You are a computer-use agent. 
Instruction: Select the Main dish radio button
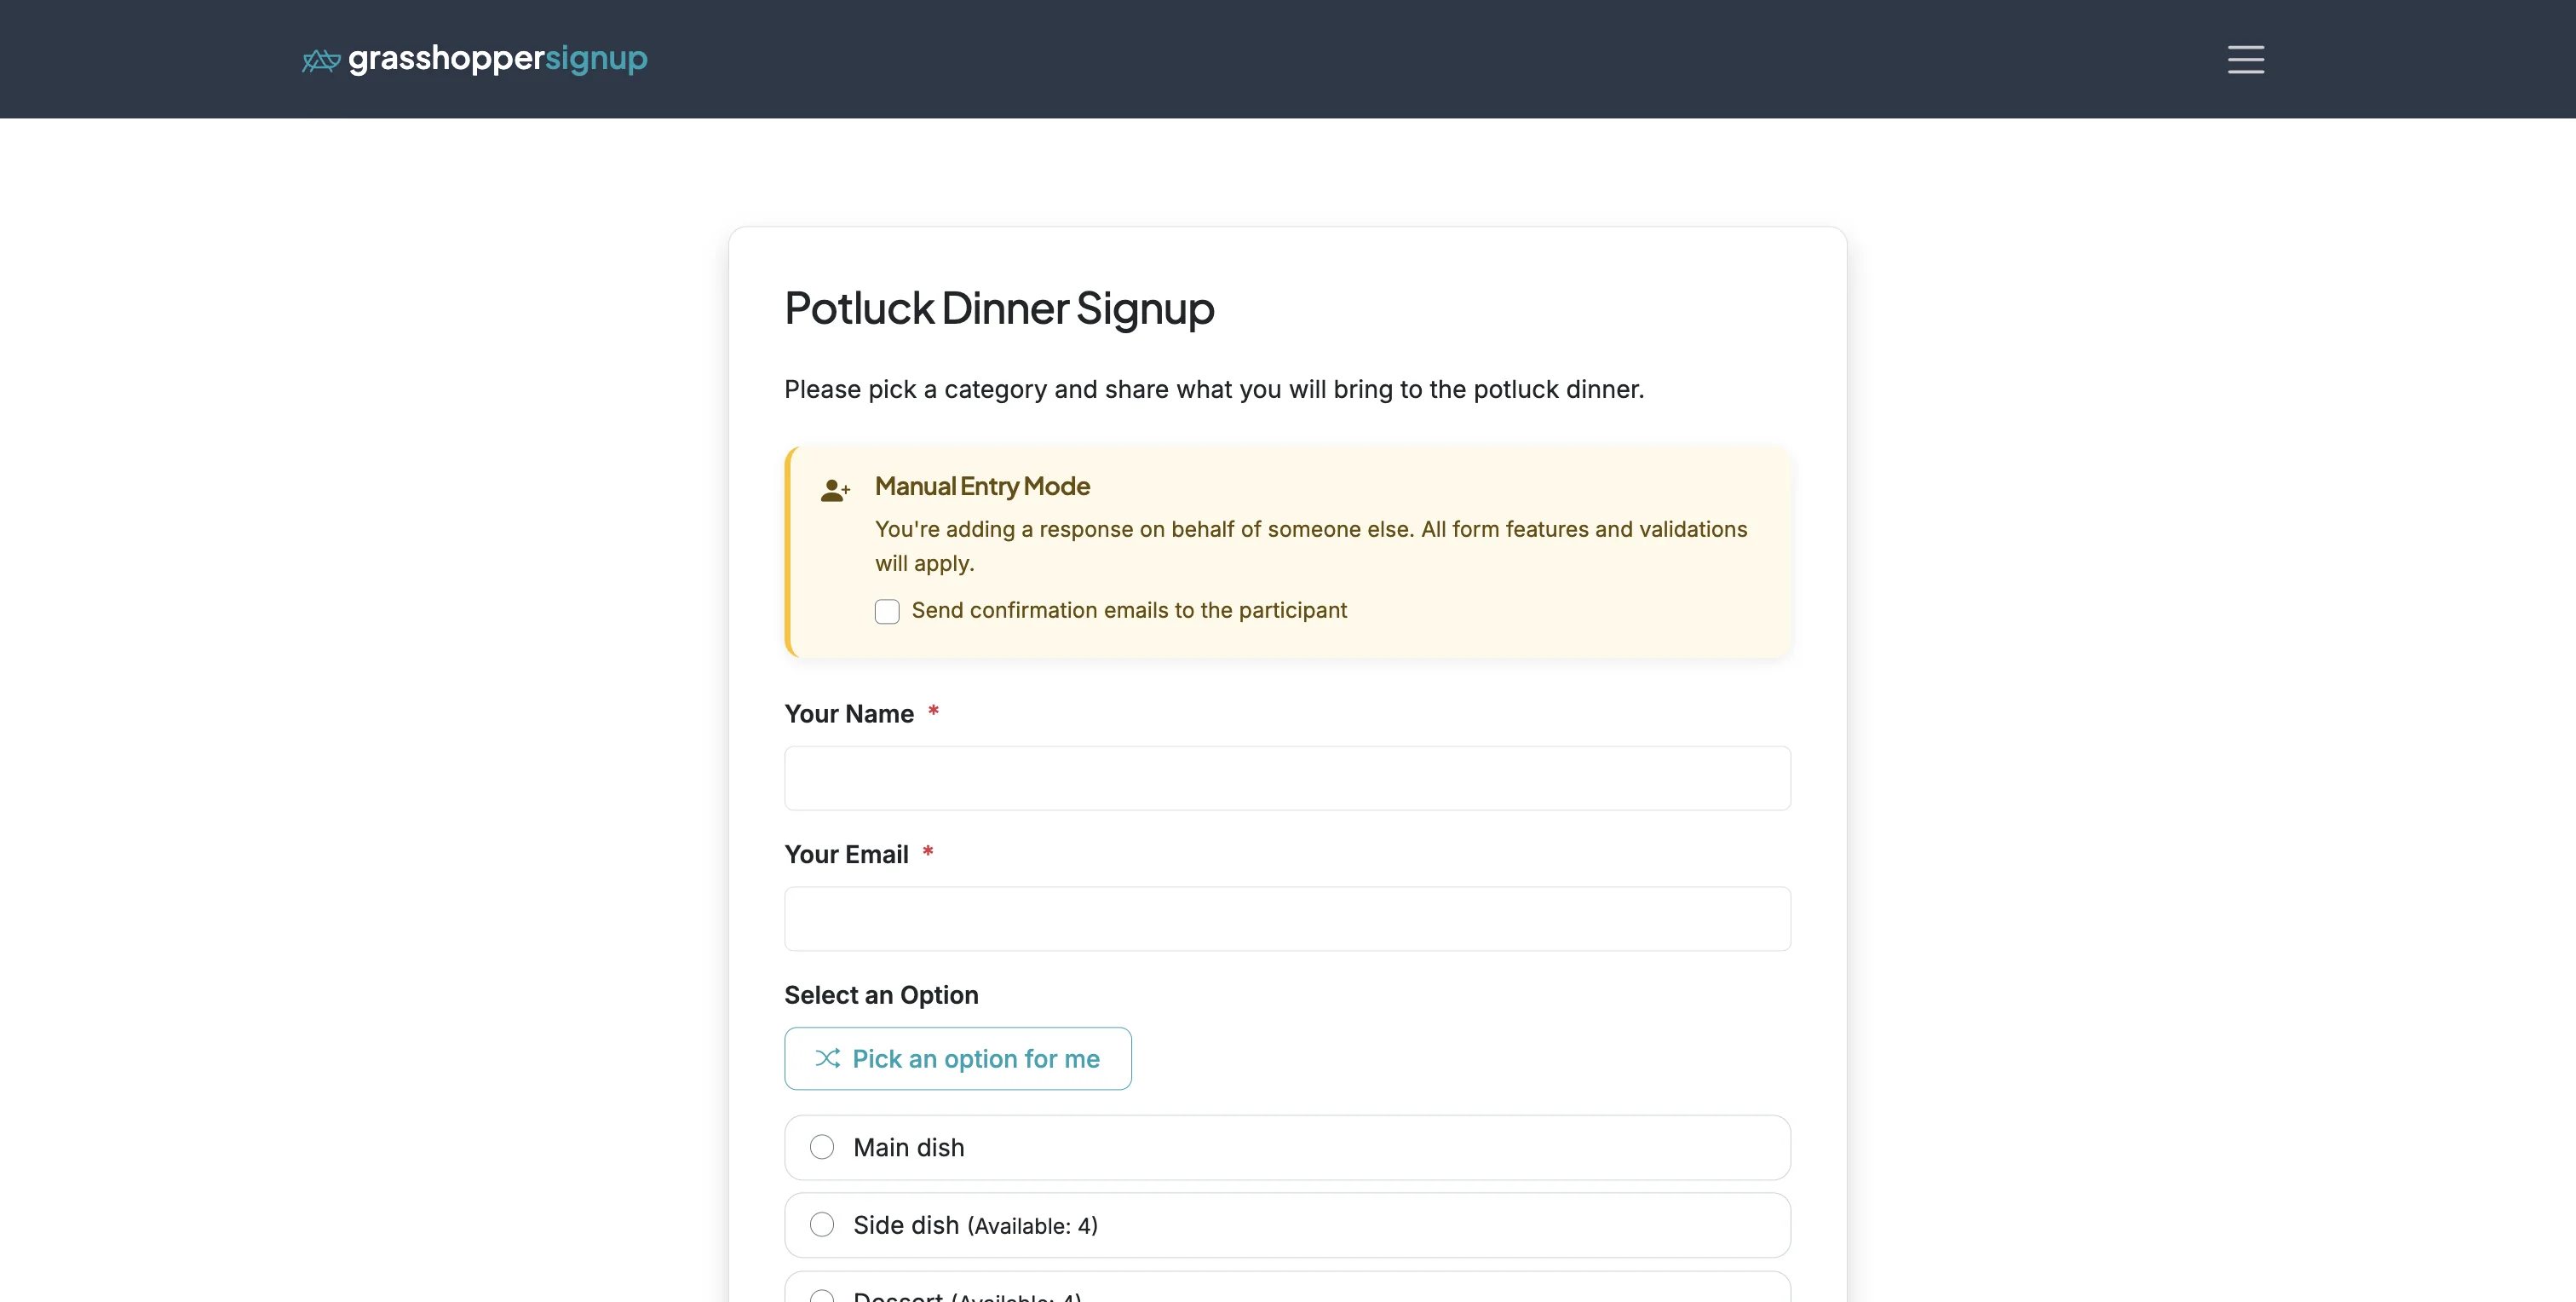[x=822, y=1147]
